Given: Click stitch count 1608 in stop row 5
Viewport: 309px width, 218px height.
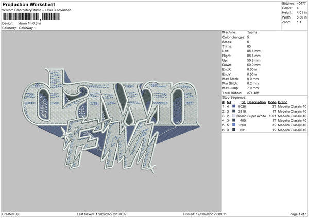Looking at the screenshot, I should click(x=242, y=125).
